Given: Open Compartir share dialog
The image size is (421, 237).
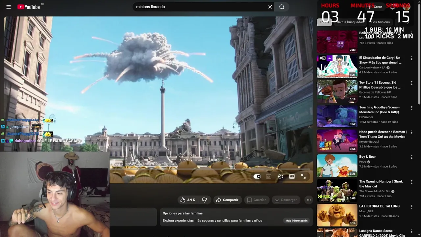Looking at the screenshot, I should click(x=227, y=200).
